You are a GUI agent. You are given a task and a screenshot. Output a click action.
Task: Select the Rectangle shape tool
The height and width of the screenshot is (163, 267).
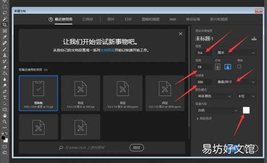point(4,110)
